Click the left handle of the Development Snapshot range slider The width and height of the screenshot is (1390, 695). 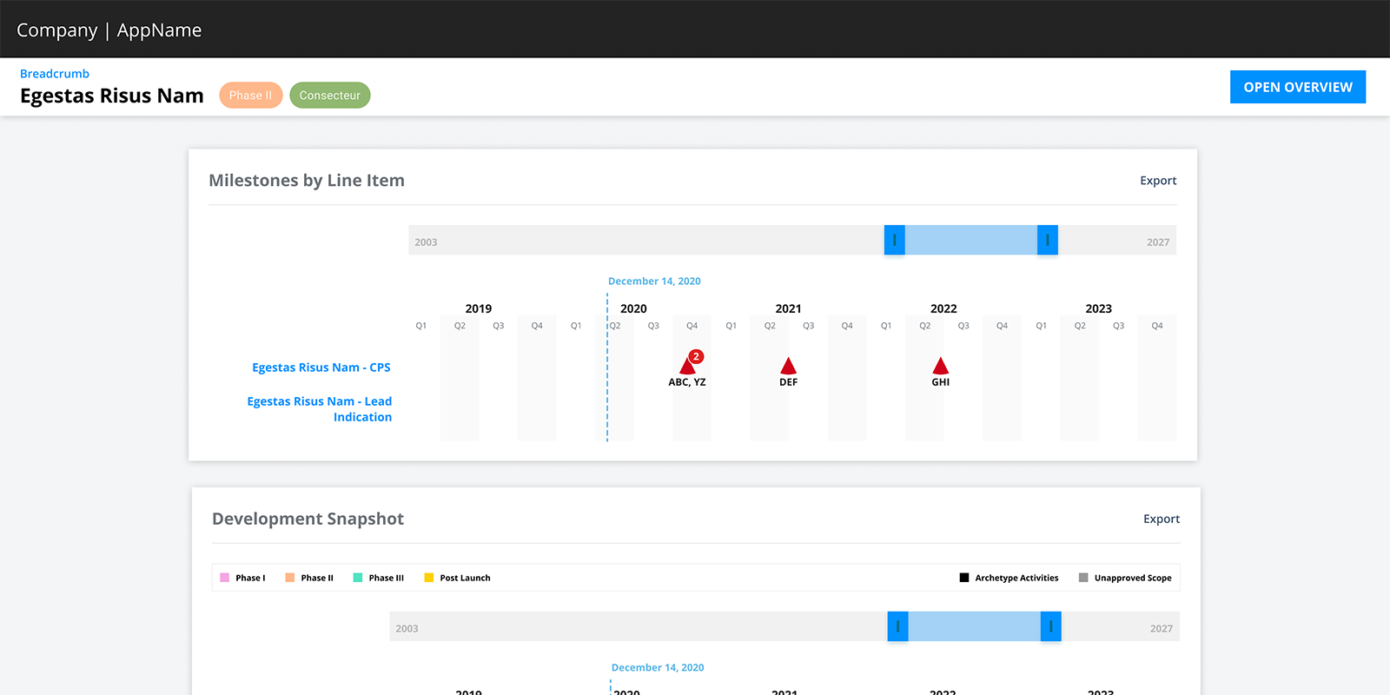click(x=898, y=626)
